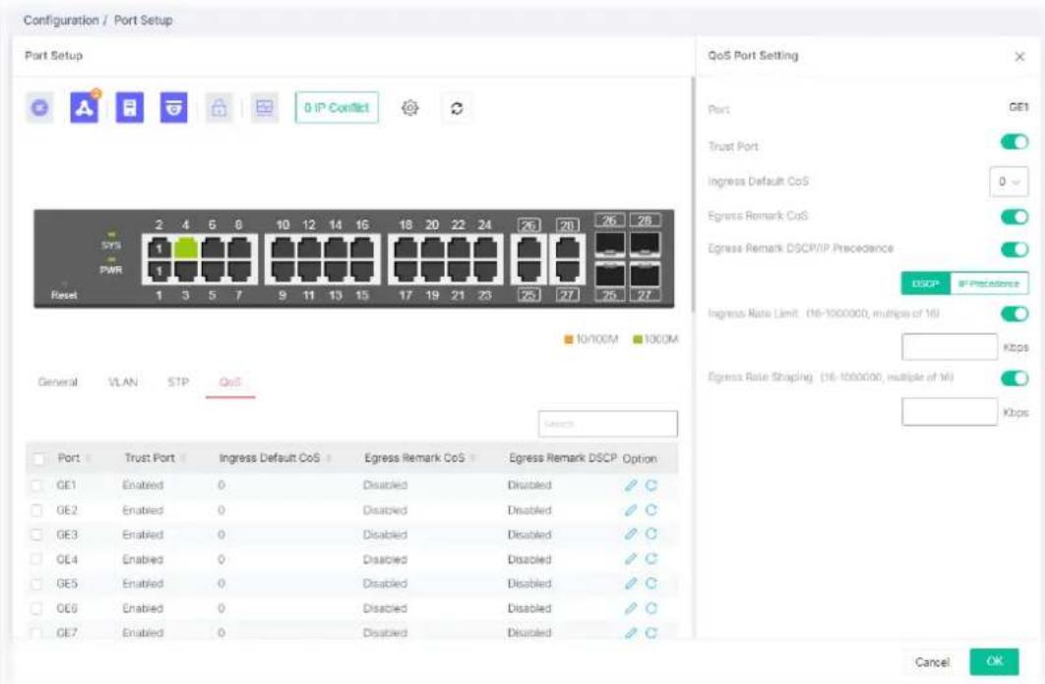This screenshot has height=684, width=1045.
Task: Click the table Search input field
Action: click(608, 424)
